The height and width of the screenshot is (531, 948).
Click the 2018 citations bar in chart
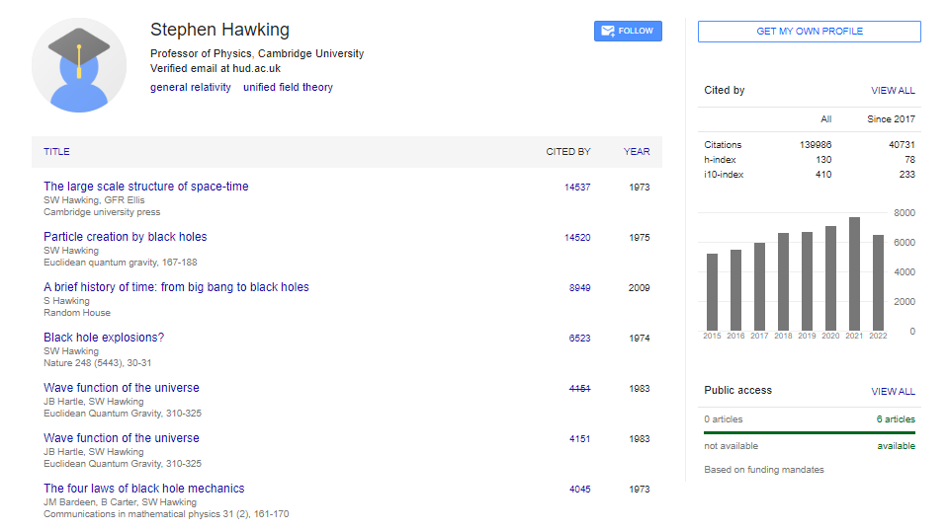783,282
